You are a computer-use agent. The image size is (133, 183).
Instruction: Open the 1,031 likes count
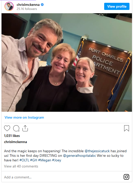pos(12,136)
